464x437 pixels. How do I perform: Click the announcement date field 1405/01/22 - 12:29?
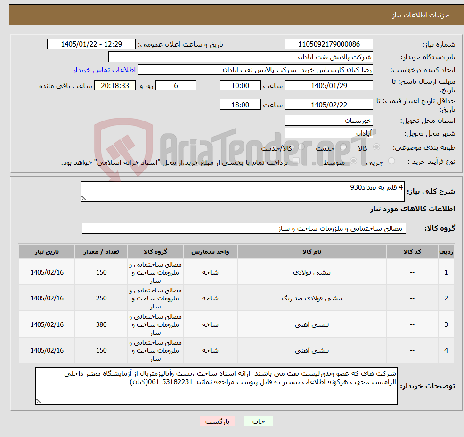click(x=91, y=44)
